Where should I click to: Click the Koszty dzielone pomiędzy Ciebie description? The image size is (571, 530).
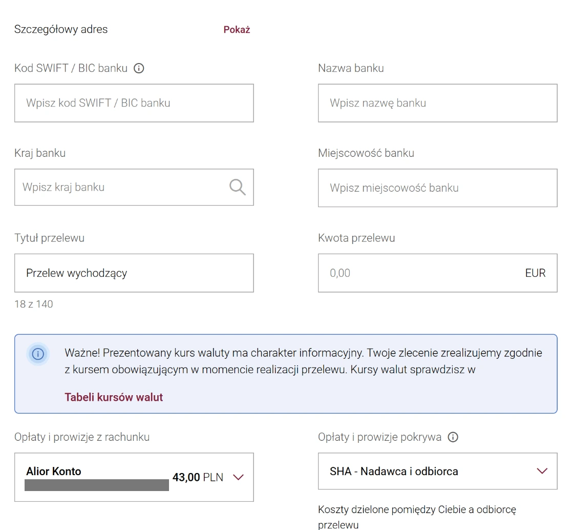[x=416, y=517]
